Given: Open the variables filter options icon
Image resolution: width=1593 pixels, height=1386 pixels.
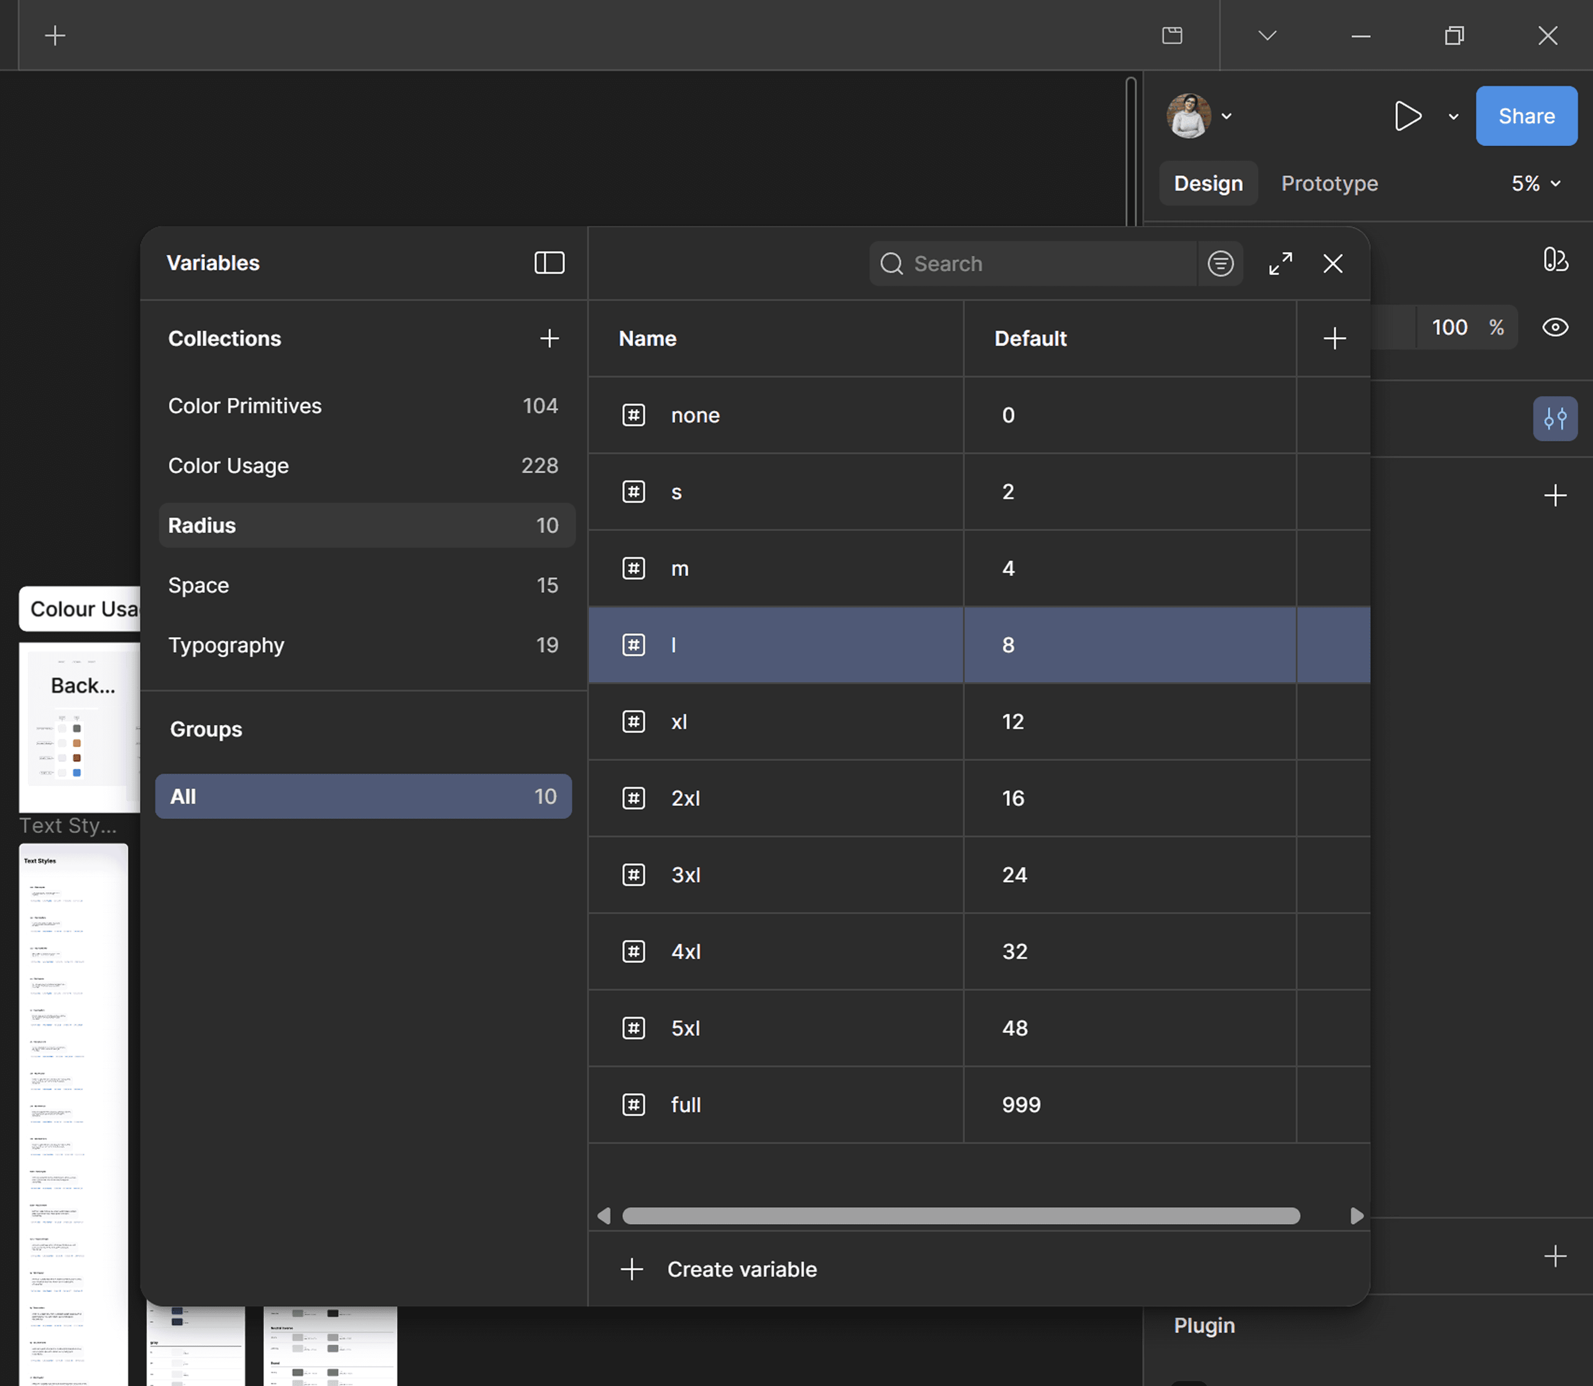Looking at the screenshot, I should (1220, 264).
